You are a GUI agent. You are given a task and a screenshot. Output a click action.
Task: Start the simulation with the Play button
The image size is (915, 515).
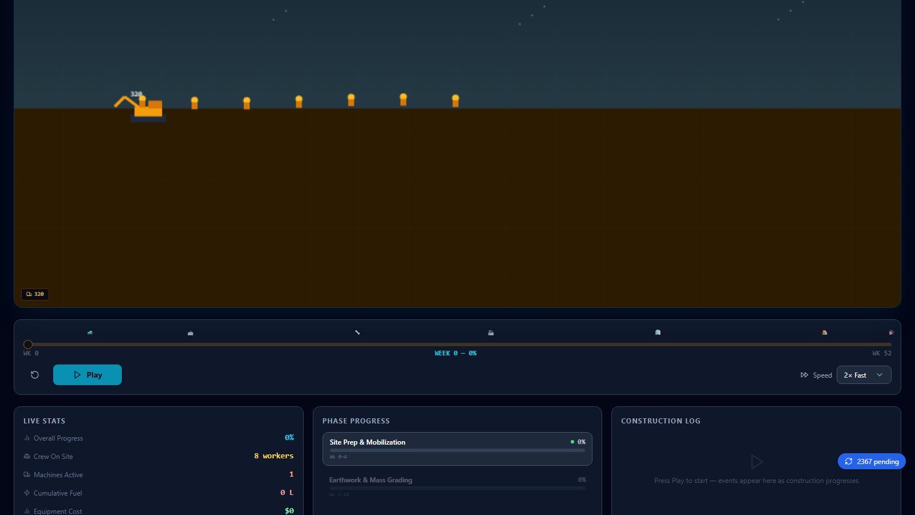(x=87, y=375)
